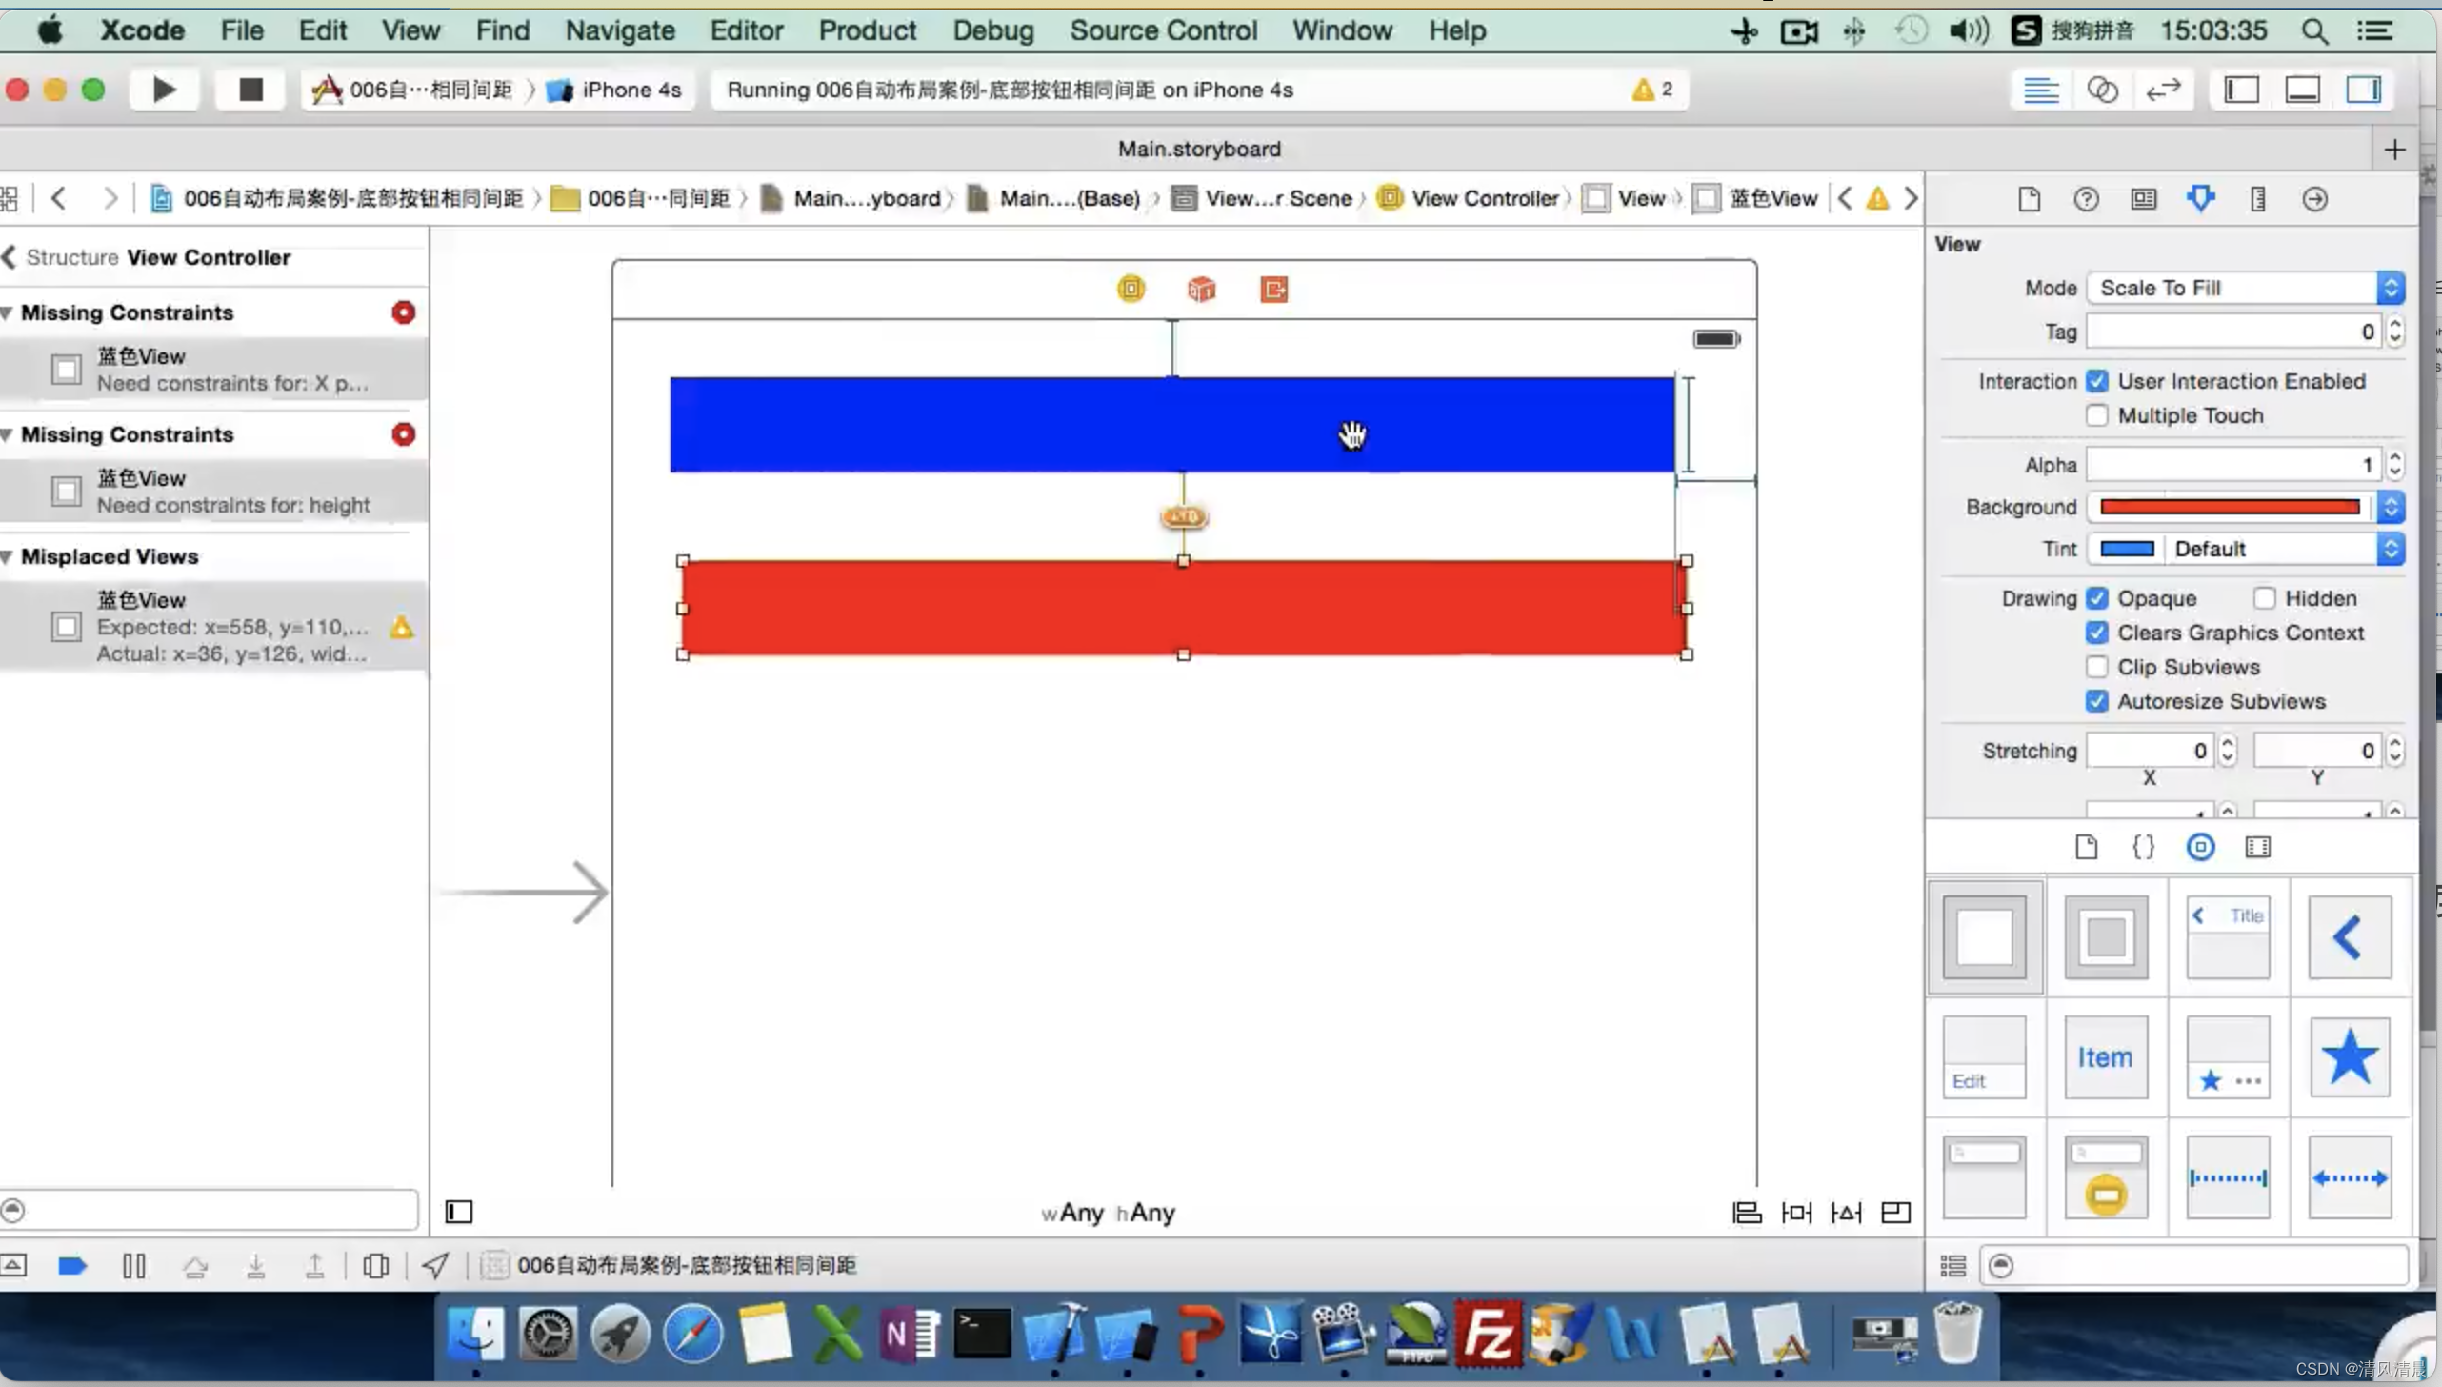The width and height of the screenshot is (2442, 1387).
Task: Select the Align Elements icon in toolbar
Action: click(1744, 1211)
